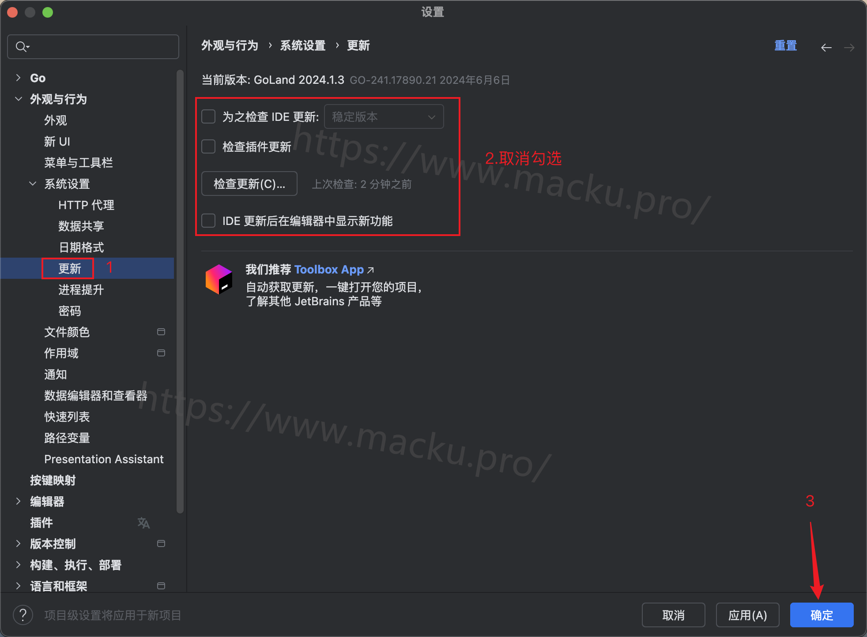Expand the Go settings section
This screenshot has width=867, height=637.
point(18,78)
